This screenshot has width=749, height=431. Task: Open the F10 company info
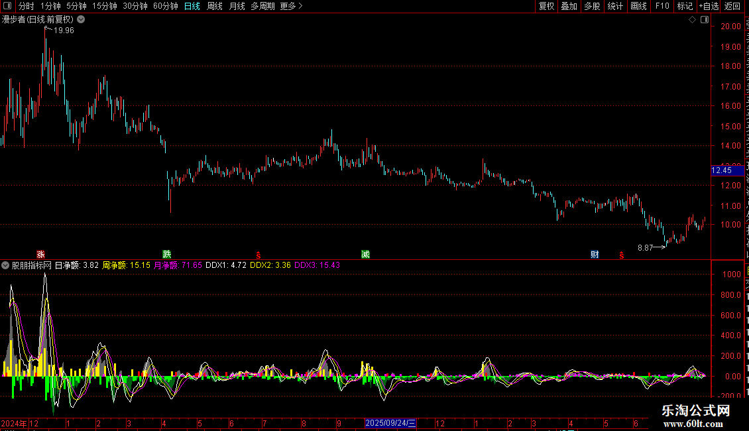[x=662, y=6]
